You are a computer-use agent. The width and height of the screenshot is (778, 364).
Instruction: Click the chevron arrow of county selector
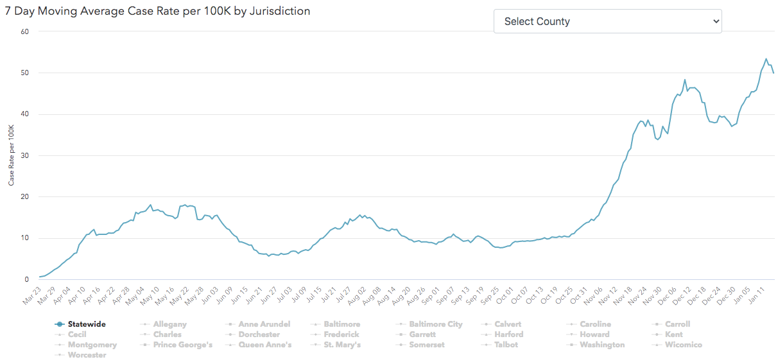716,21
